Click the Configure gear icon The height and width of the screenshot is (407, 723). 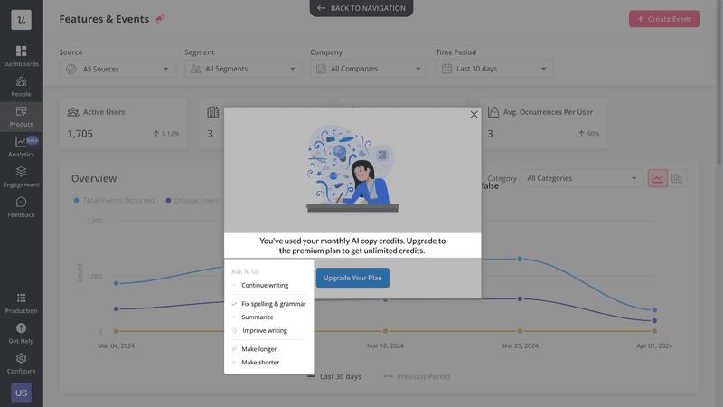(21, 359)
